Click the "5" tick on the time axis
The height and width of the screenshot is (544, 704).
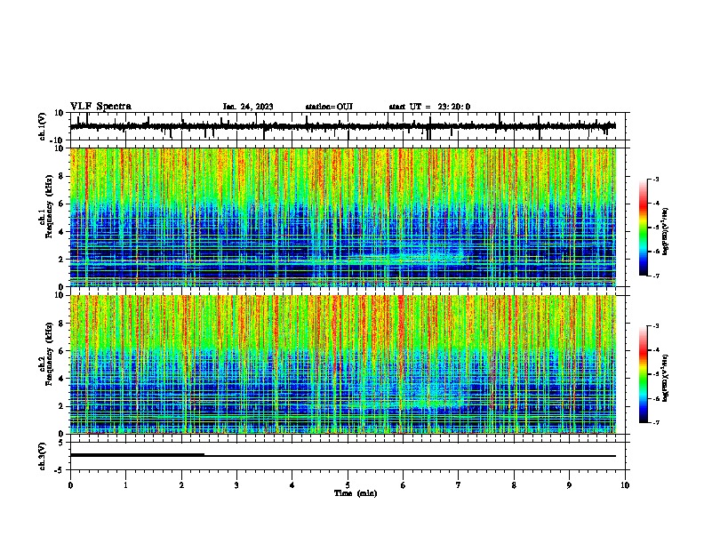[x=348, y=485]
